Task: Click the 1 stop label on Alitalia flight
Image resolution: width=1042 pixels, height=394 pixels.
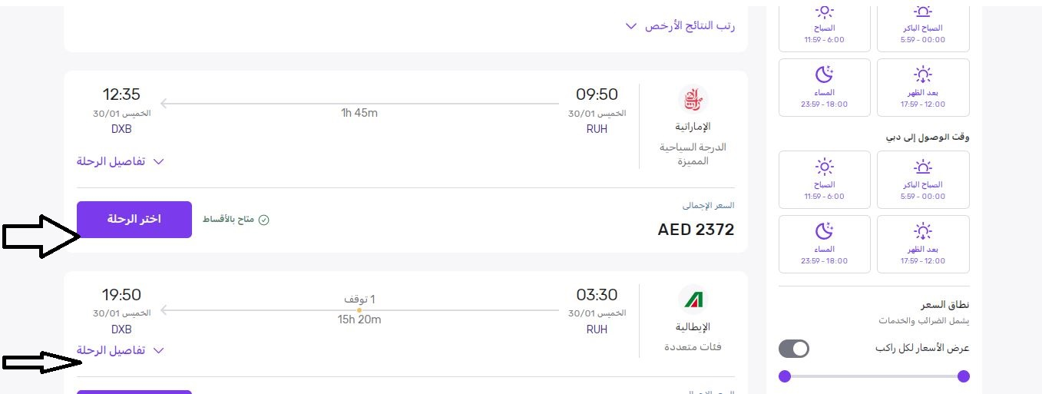Action: coord(359,300)
